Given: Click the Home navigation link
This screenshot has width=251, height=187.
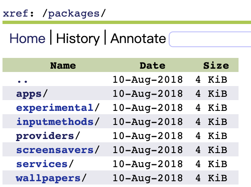Looking at the screenshot, I should [x=27, y=39].
